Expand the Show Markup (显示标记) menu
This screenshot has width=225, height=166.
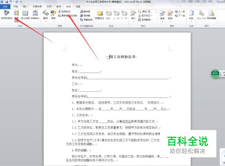point(145,16)
